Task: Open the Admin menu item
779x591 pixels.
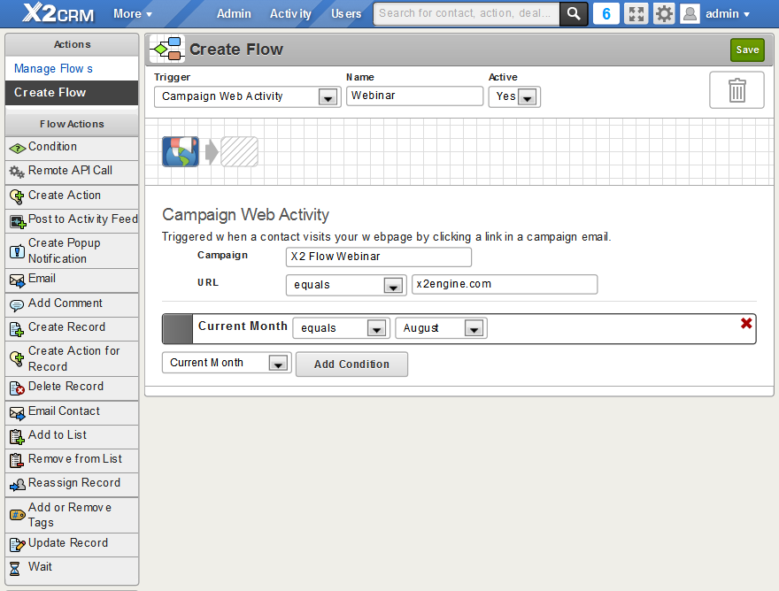Action: [234, 13]
